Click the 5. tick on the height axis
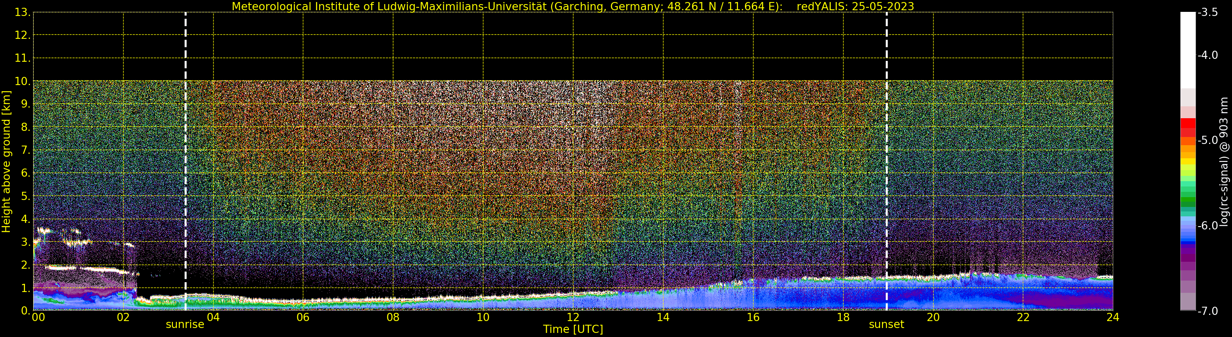Screen dimensions: 1232x337 tap(25, 196)
